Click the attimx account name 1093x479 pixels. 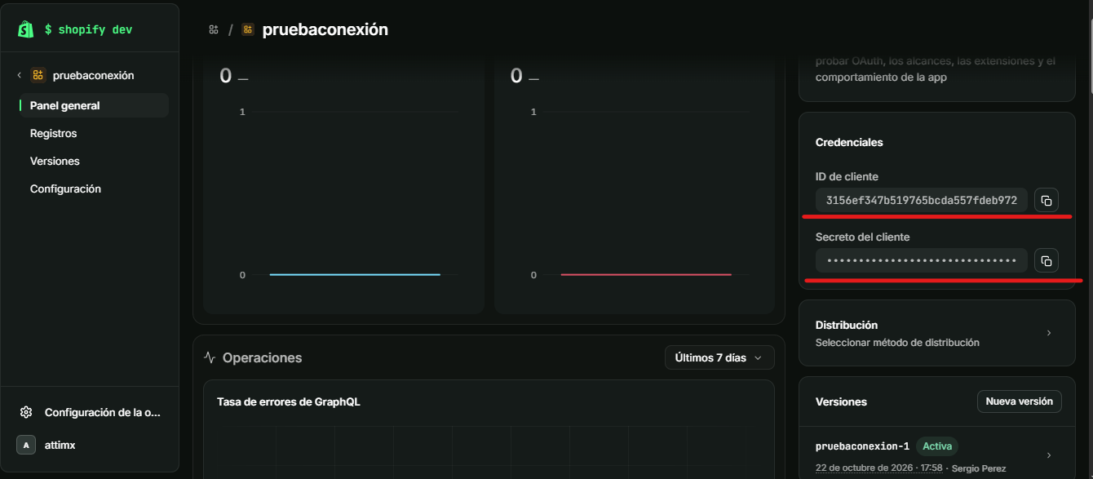click(x=60, y=445)
